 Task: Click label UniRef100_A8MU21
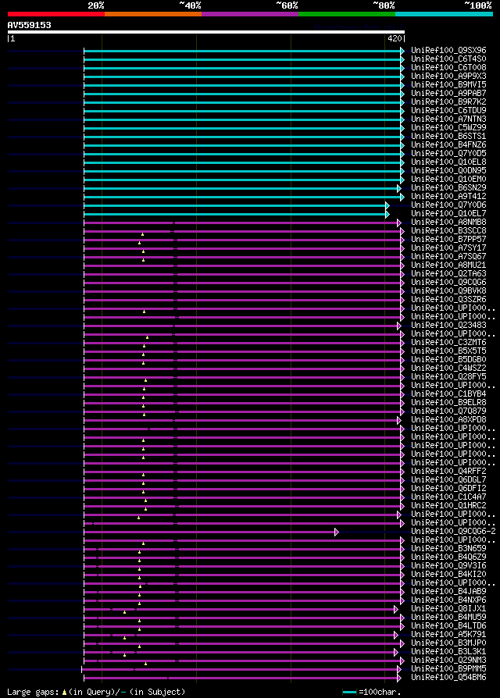click(x=448, y=265)
